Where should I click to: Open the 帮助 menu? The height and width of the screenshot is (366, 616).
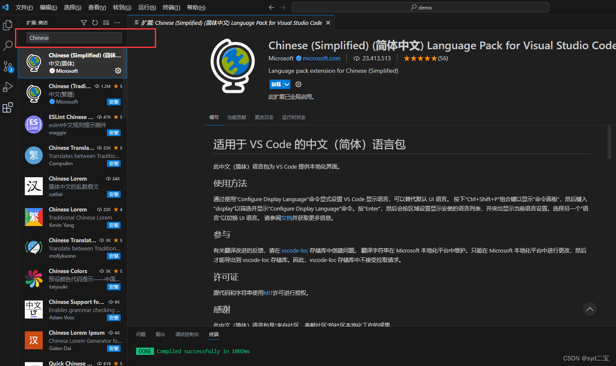[196, 7]
